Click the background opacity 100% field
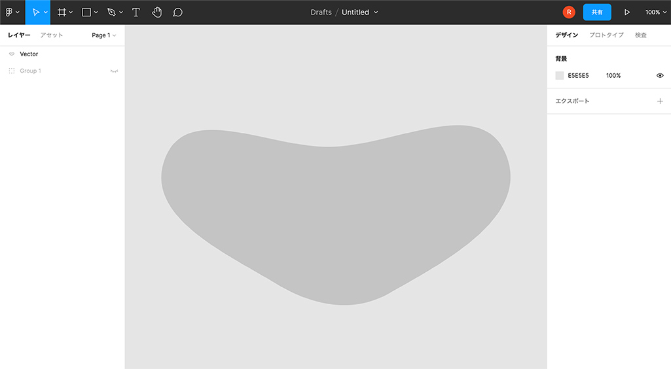Image resolution: width=671 pixels, height=369 pixels. [613, 76]
